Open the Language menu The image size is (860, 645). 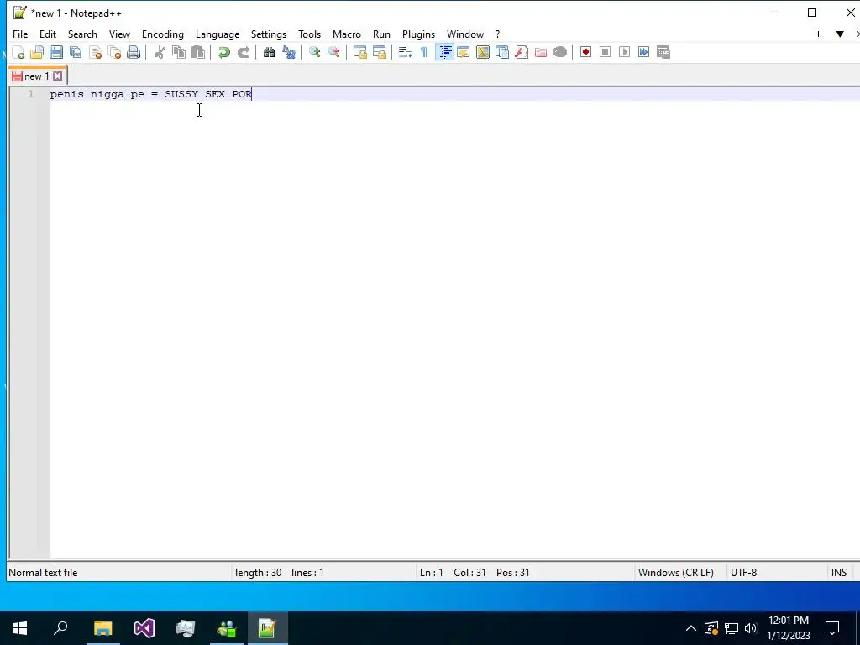click(x=218, y=34)
